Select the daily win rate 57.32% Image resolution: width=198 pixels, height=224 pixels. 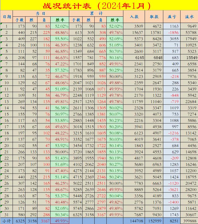click(x=60, y=70)
